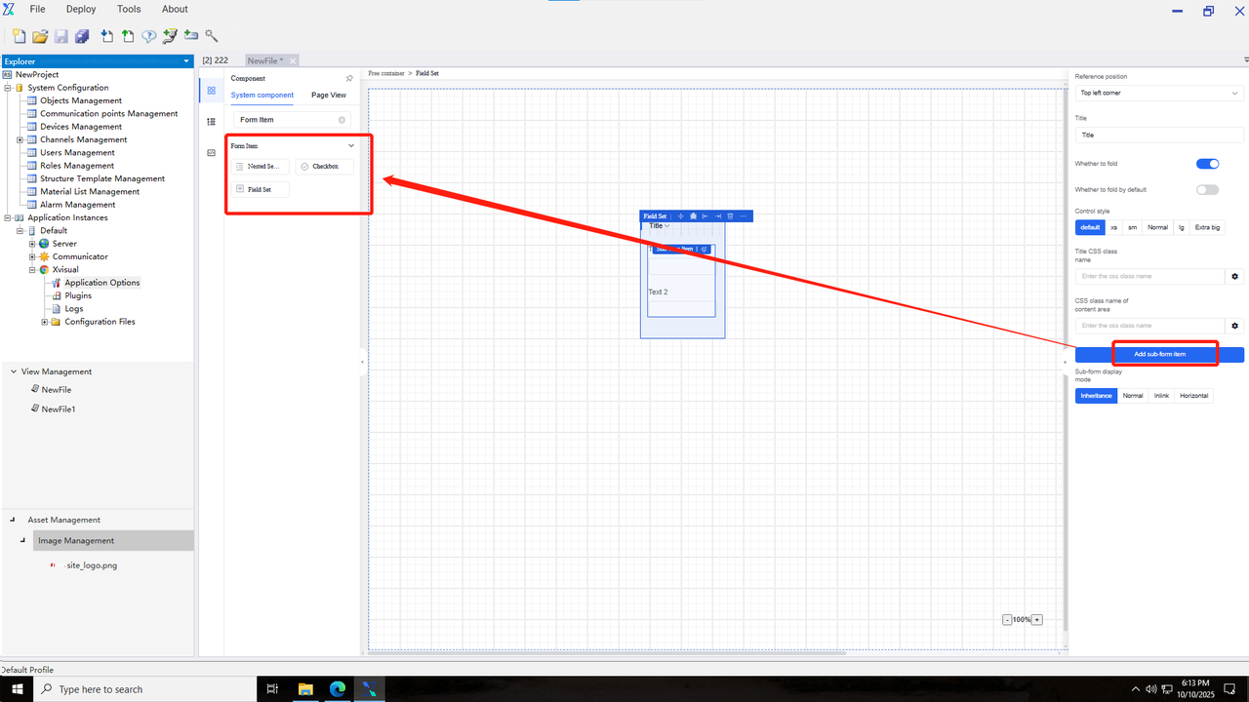Click the Save All toolbar icon
Viewport: 1249px width, 702px height.
[x=82, y=36]
